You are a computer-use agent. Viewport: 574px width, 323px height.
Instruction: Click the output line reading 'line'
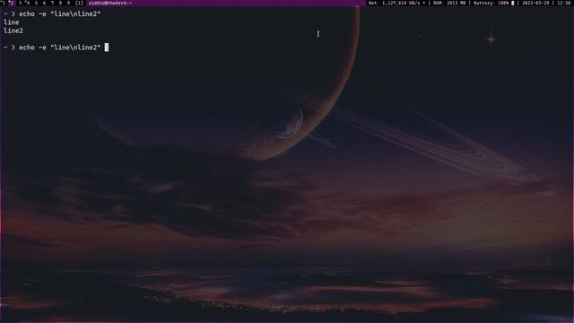pos(11,22)
